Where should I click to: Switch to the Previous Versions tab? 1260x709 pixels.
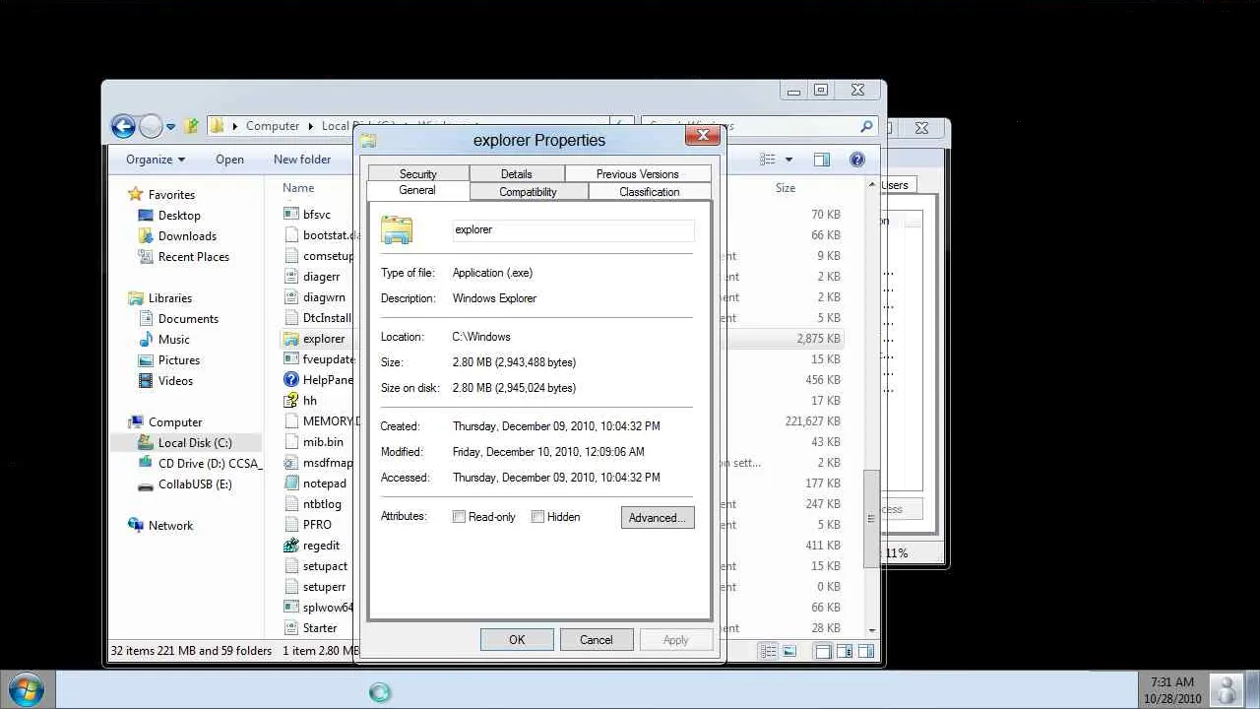point(637,174)
